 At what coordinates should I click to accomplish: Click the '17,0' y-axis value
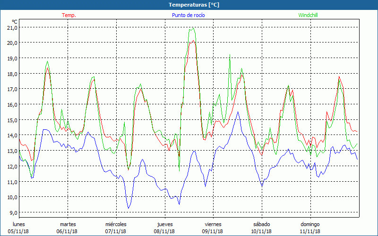(12, 89)
